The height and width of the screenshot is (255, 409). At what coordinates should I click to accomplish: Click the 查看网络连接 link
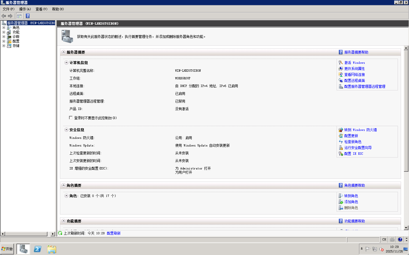(x=354, y=75)
